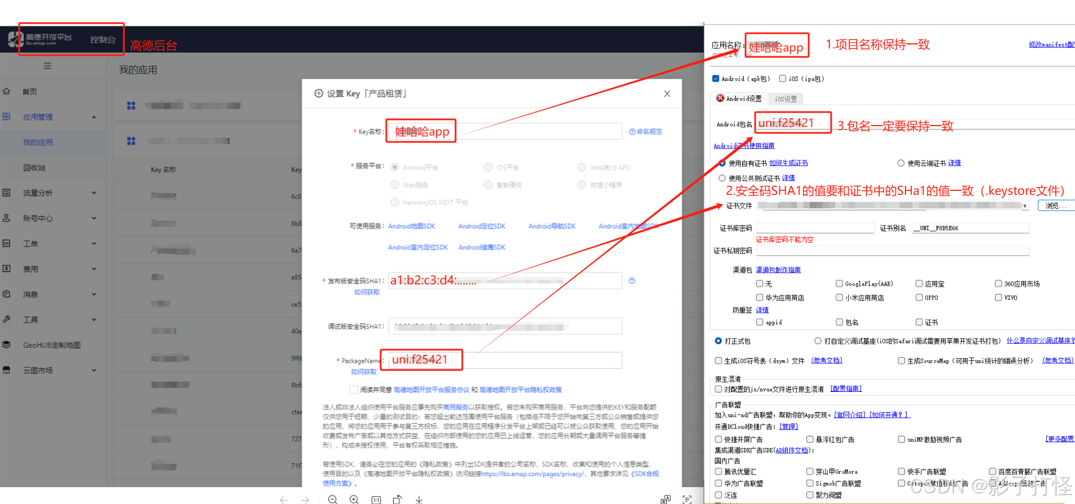Open 我的应用 in sidebar
Screen dimensions: 1075x504
(x=38, y=142)
